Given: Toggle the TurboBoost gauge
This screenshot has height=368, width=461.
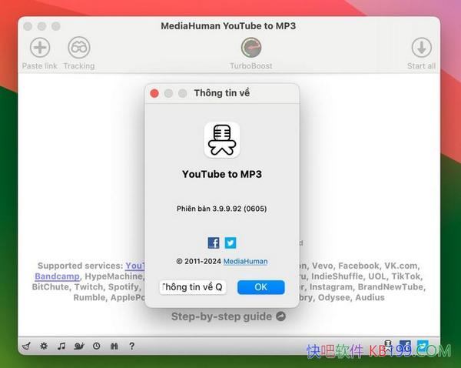Looking at the screenshot, I should pyautogui.click(x=251, y=48).
